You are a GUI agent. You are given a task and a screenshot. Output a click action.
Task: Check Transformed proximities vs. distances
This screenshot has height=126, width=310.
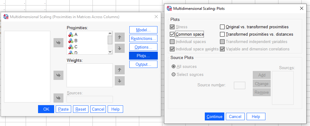(x=222, y=34)
